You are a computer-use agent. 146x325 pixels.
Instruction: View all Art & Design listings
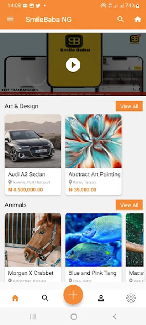129,106
